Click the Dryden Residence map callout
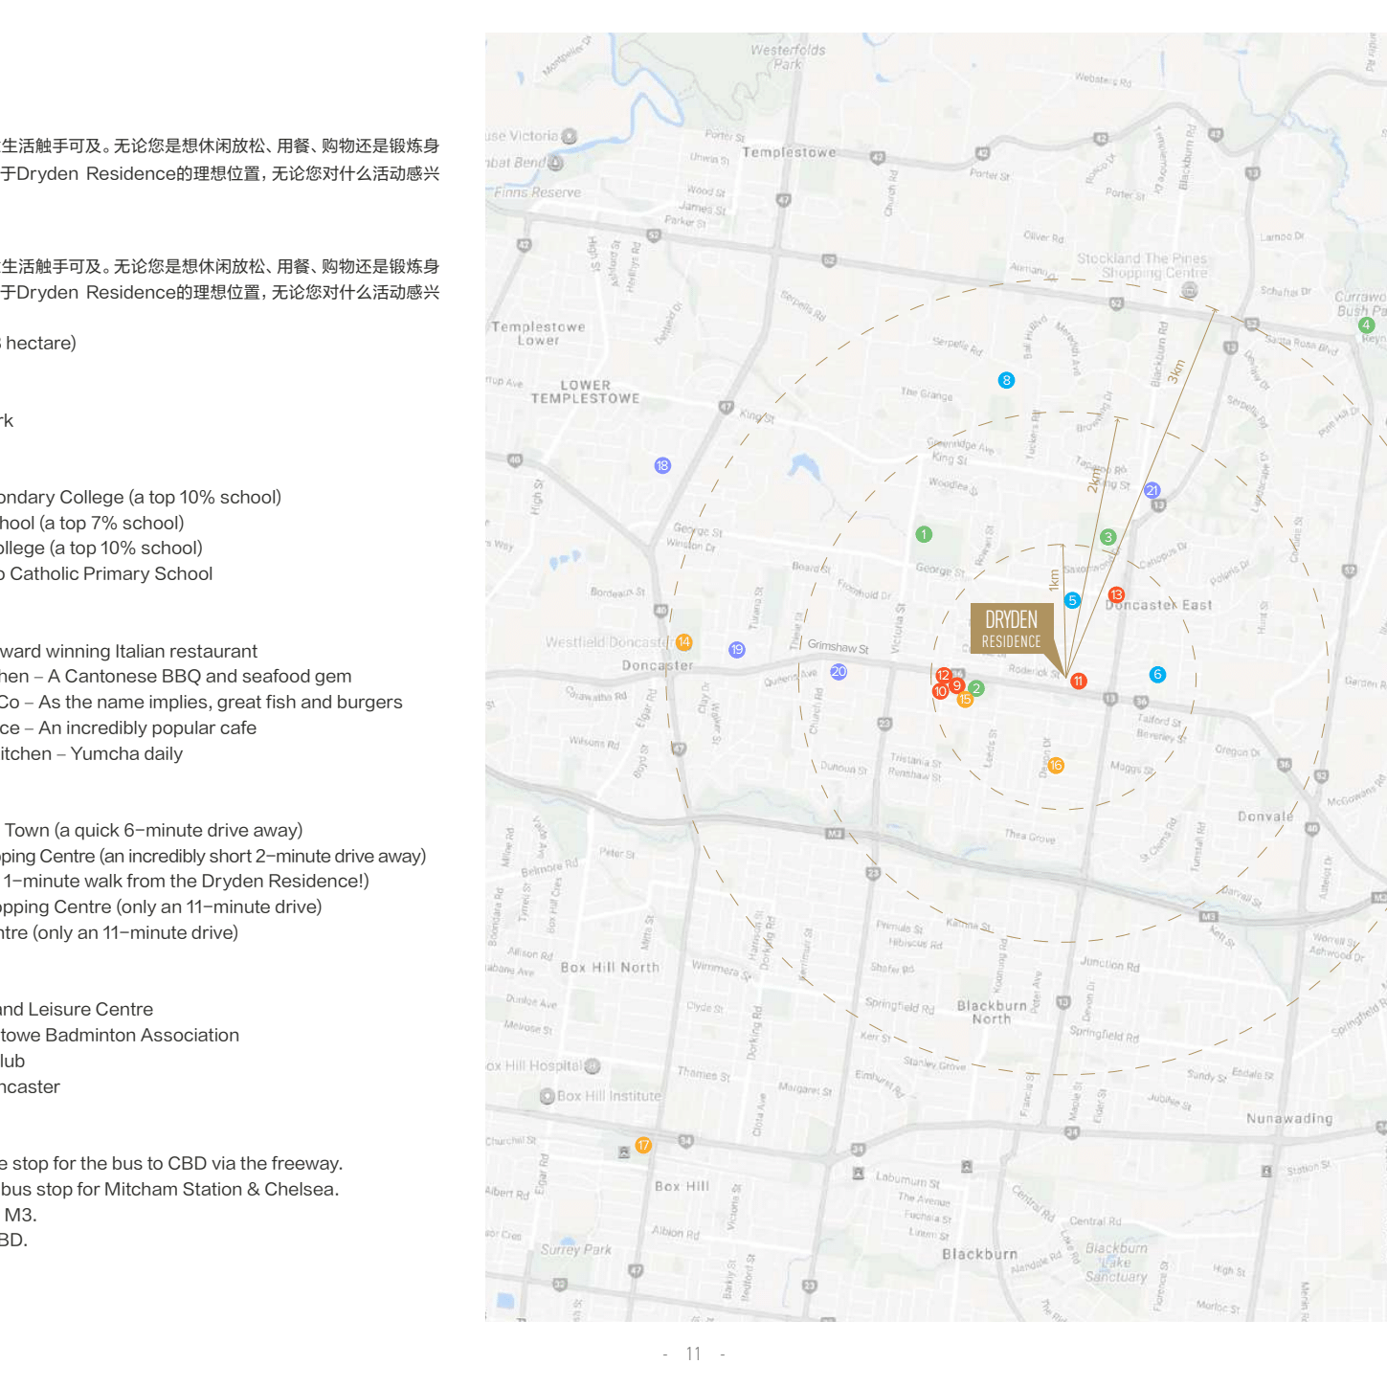This screenshot has height=1387, width=1387. (x=1011, y=629)
